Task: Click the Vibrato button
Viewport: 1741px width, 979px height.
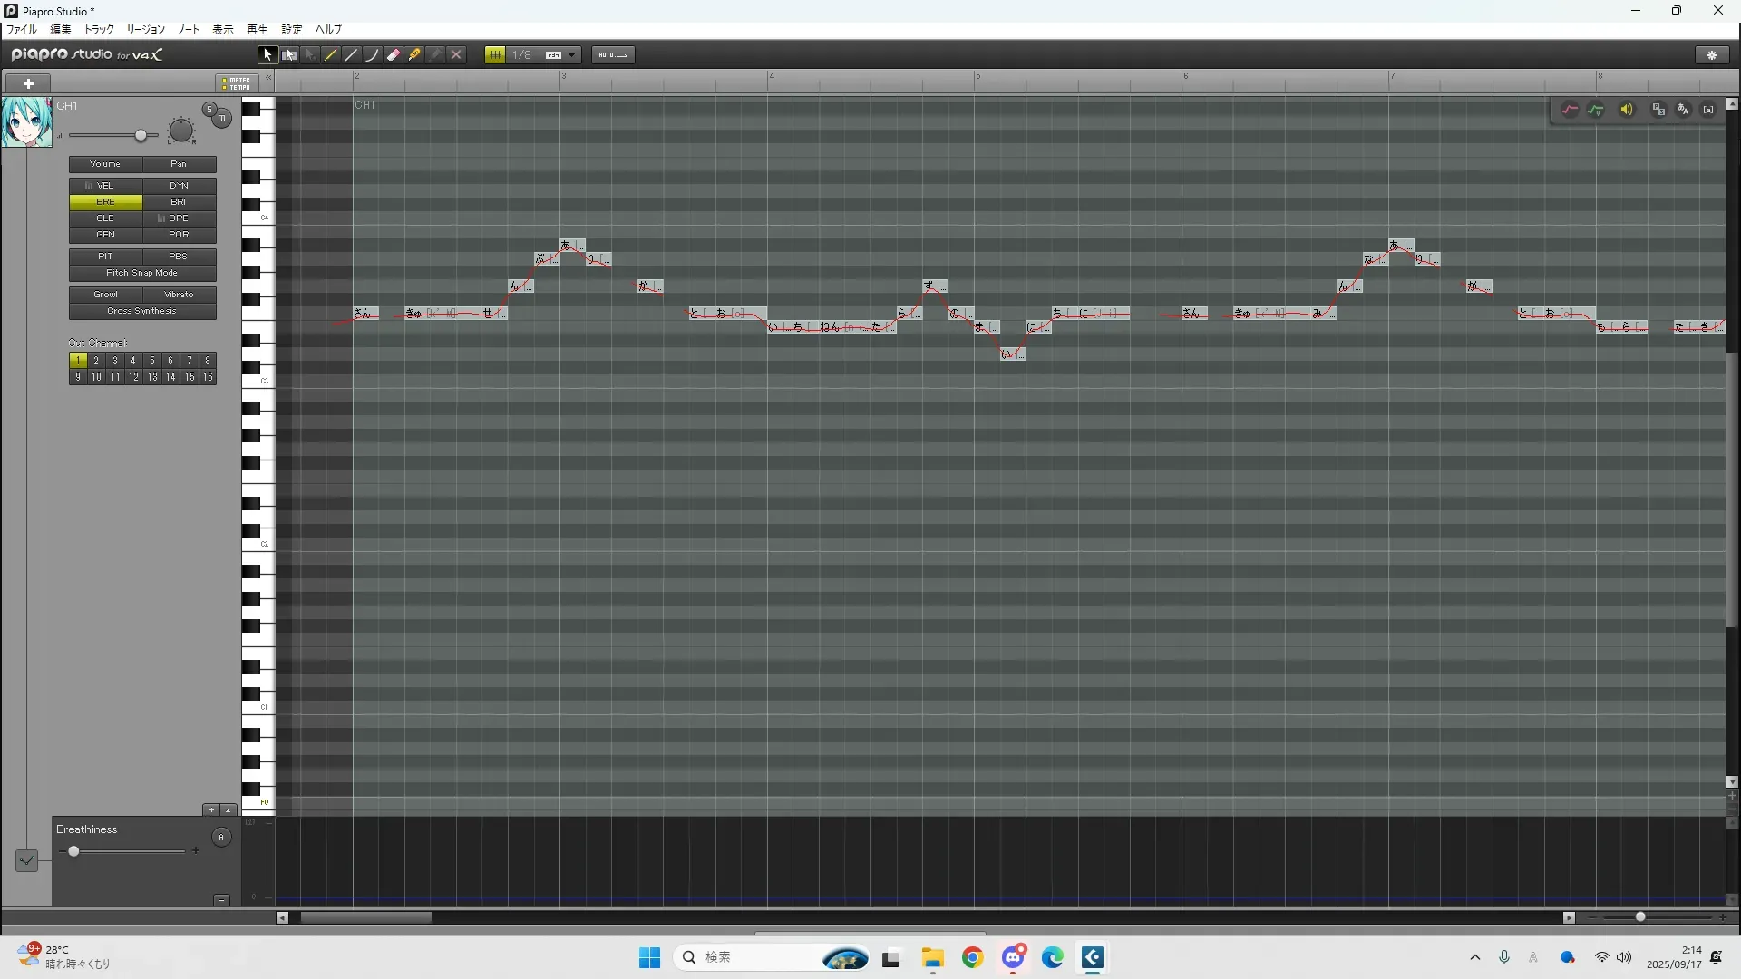Action: (179, 295)
